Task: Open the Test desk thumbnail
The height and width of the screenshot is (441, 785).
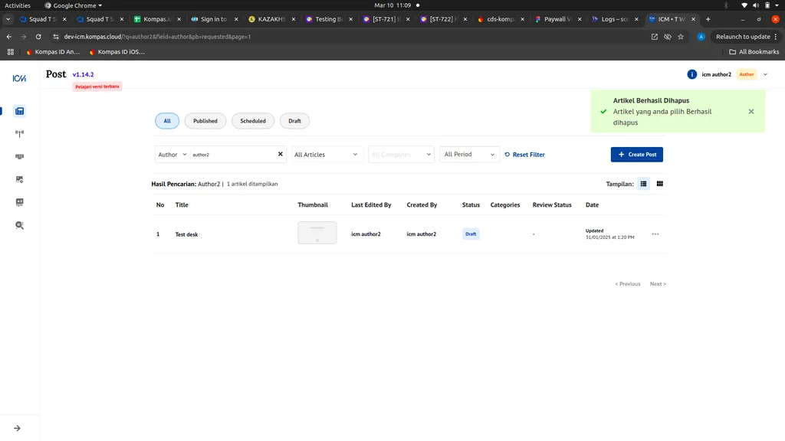Action: pyautogui.click(x=317, y=233)
